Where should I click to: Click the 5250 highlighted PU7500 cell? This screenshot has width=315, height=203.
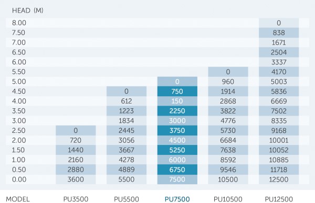(177, 150)
